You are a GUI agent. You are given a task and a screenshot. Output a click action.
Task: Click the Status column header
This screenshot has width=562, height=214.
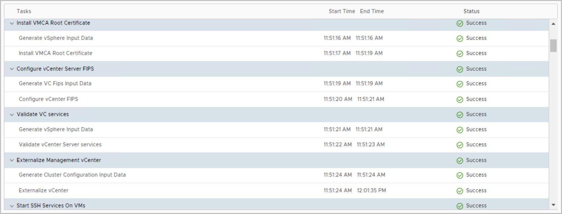(471, 11)
